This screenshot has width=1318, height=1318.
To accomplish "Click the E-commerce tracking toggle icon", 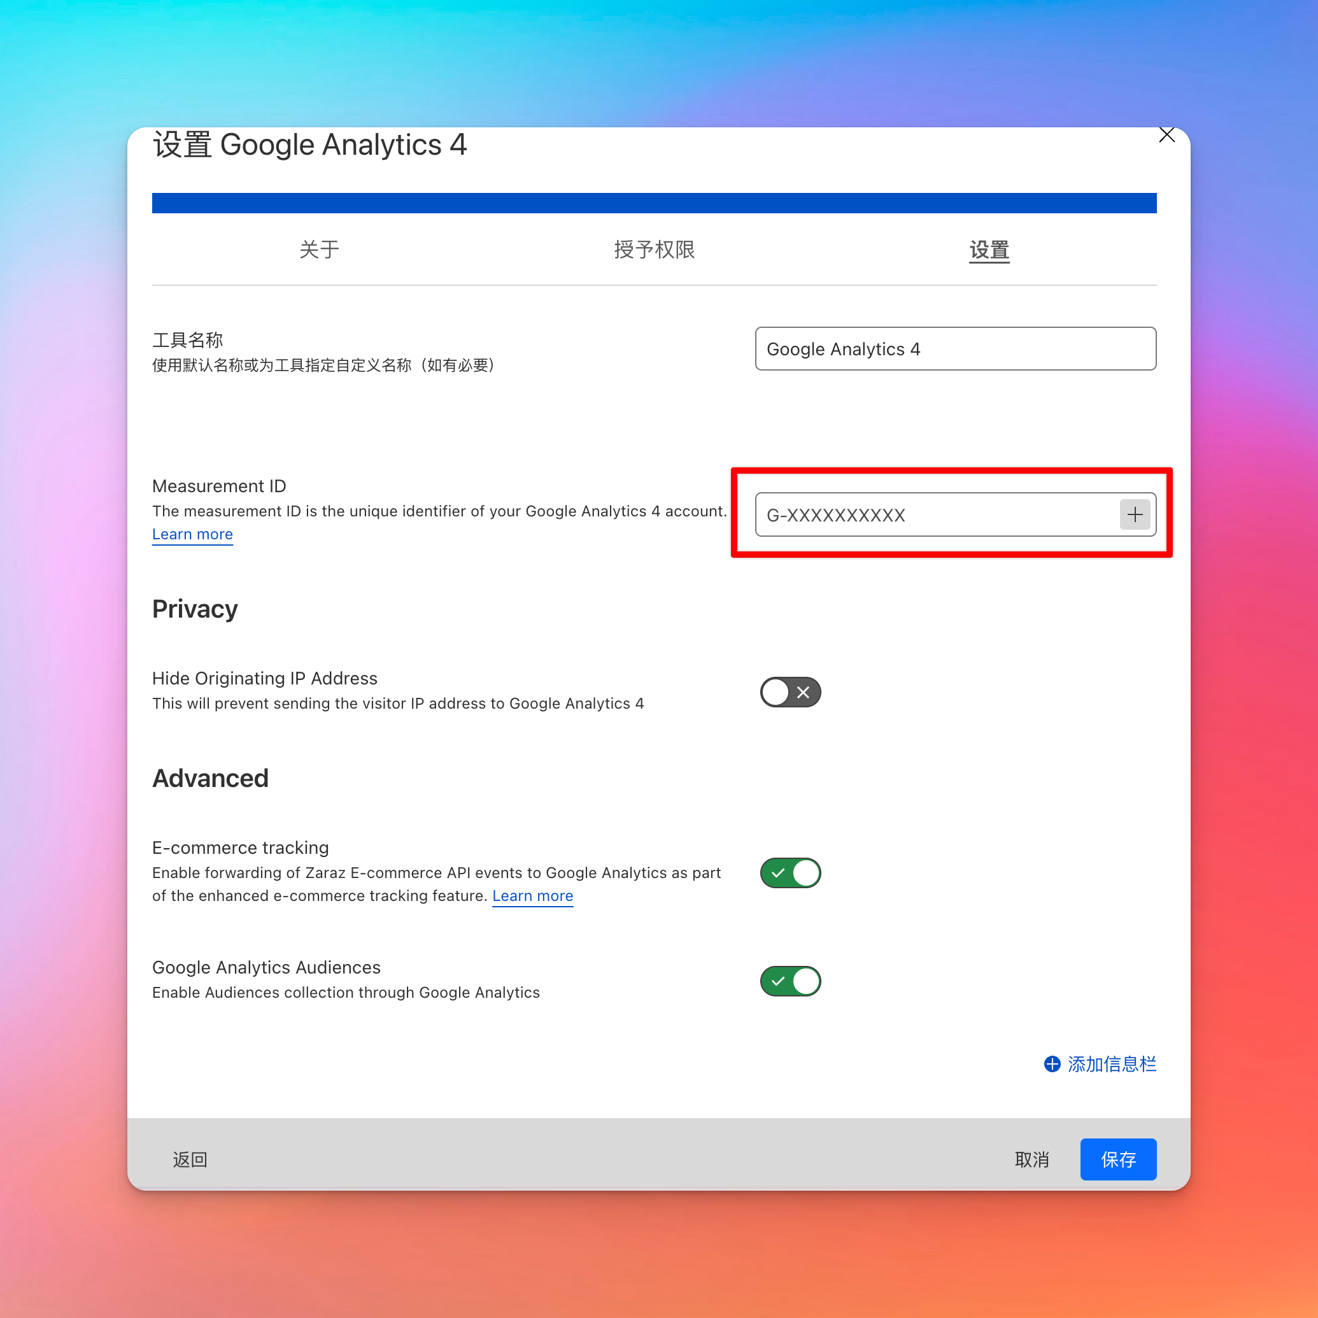I will tap(791, 870).
